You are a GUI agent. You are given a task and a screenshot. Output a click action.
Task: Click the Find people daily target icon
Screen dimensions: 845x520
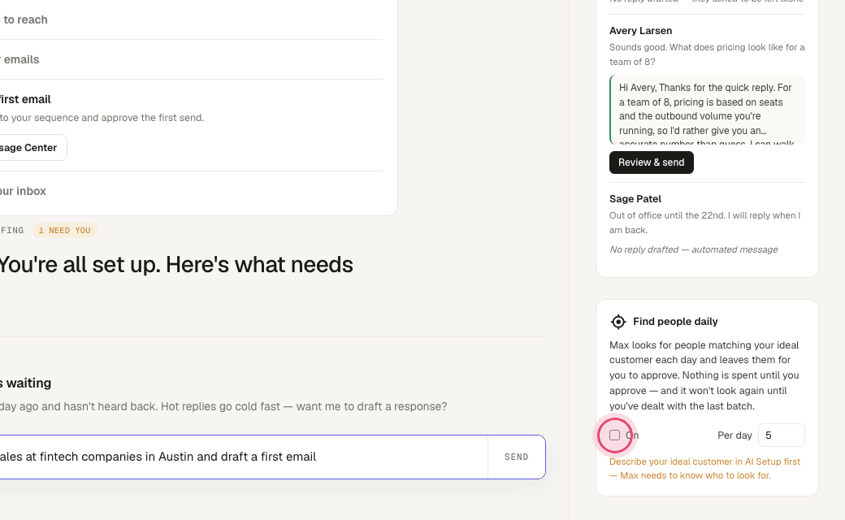(x=618, y=322)
